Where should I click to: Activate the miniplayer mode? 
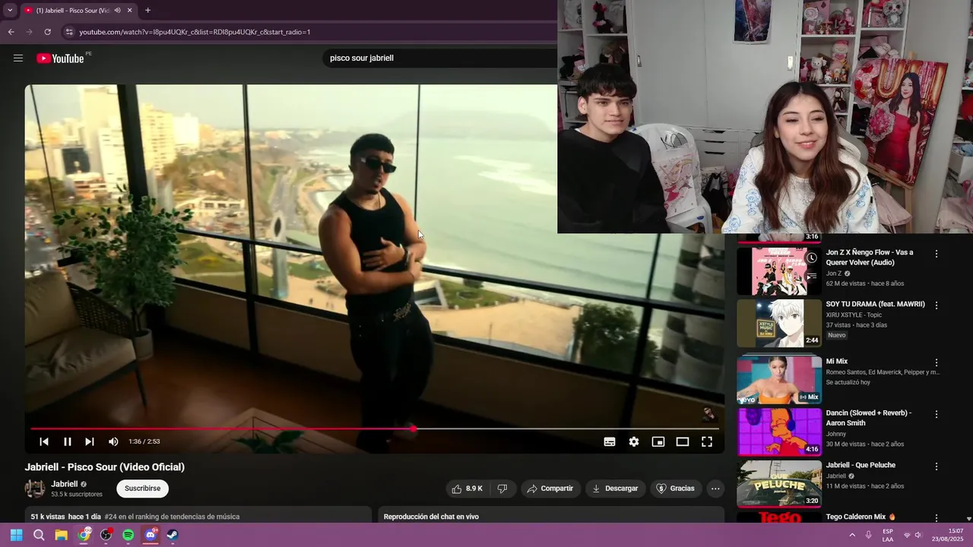(658, 441)
